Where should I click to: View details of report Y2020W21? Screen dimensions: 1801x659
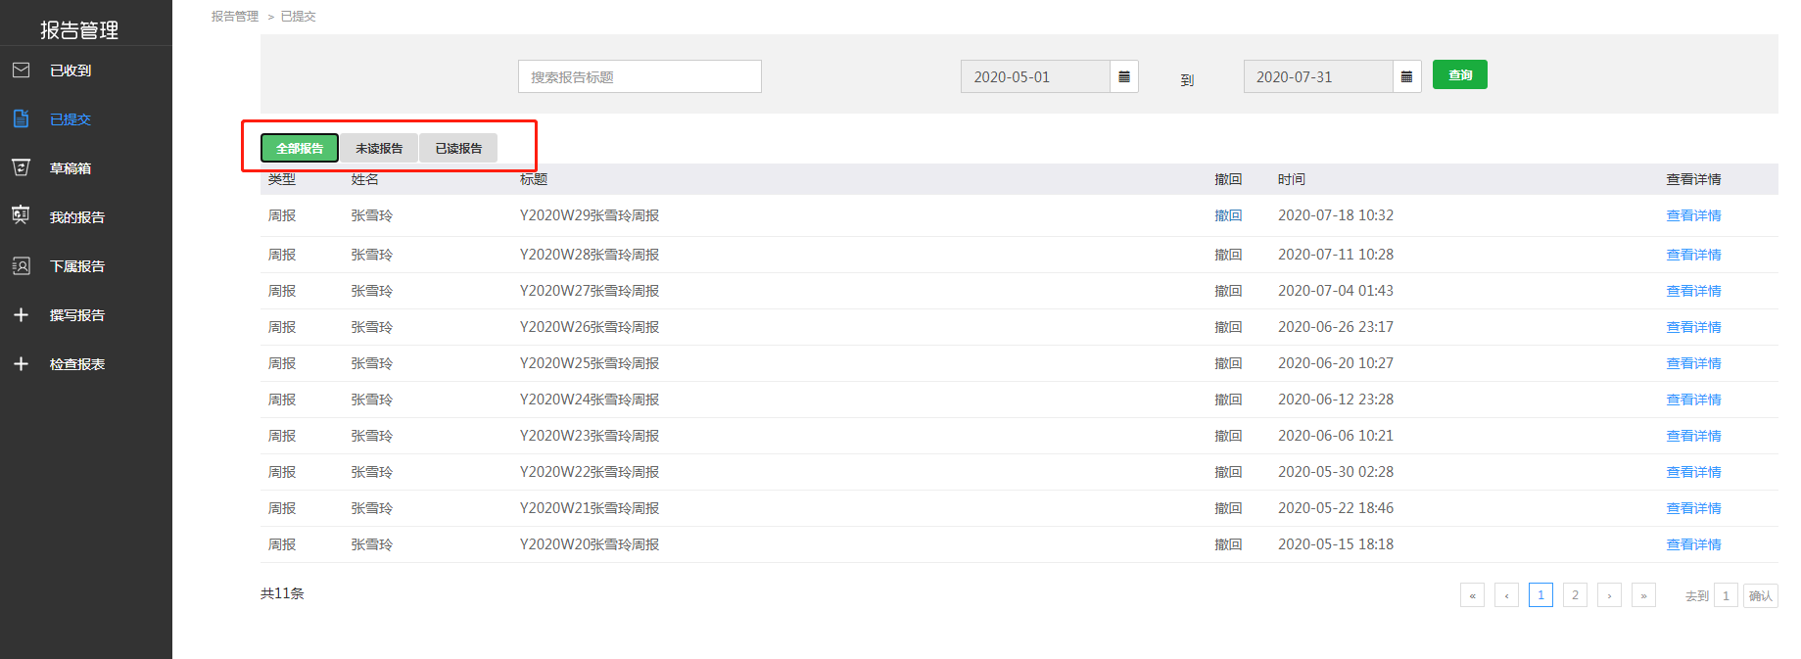click(1693, 508)
